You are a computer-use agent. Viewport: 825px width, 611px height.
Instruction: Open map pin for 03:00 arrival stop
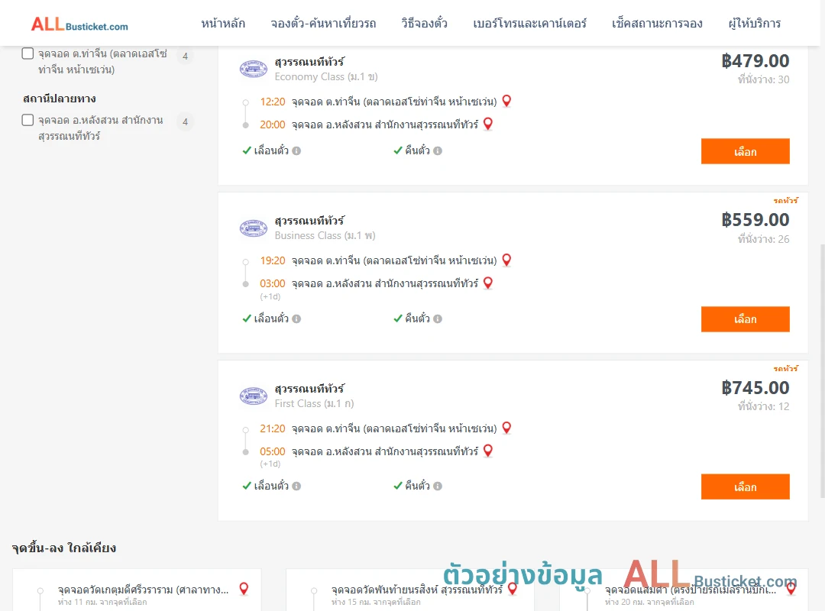[x=488, y=283]
